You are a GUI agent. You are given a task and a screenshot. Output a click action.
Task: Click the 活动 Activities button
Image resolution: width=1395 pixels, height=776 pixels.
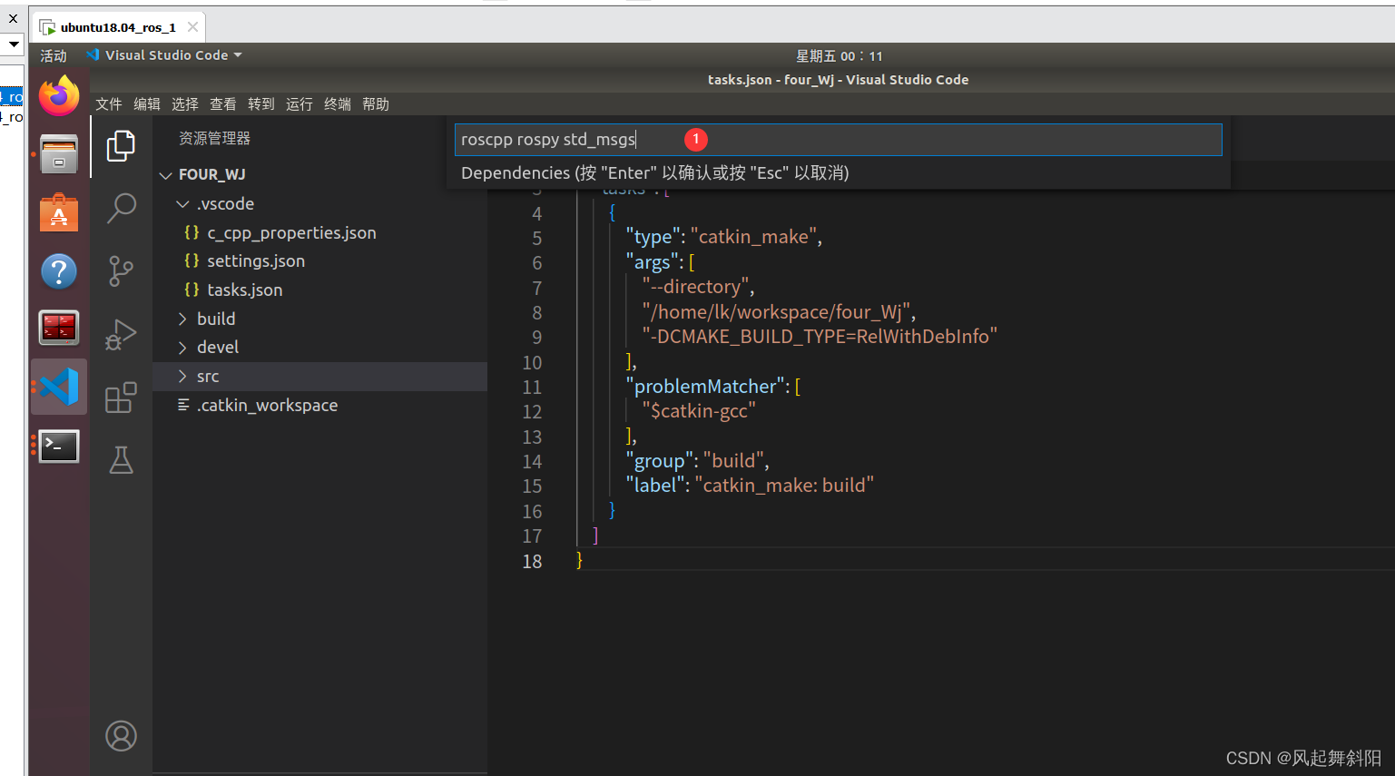point(54,55)
